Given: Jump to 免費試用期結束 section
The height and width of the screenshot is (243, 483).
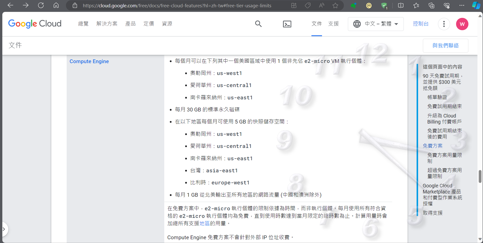Looking at the screenshot, I should click(445, 106).
